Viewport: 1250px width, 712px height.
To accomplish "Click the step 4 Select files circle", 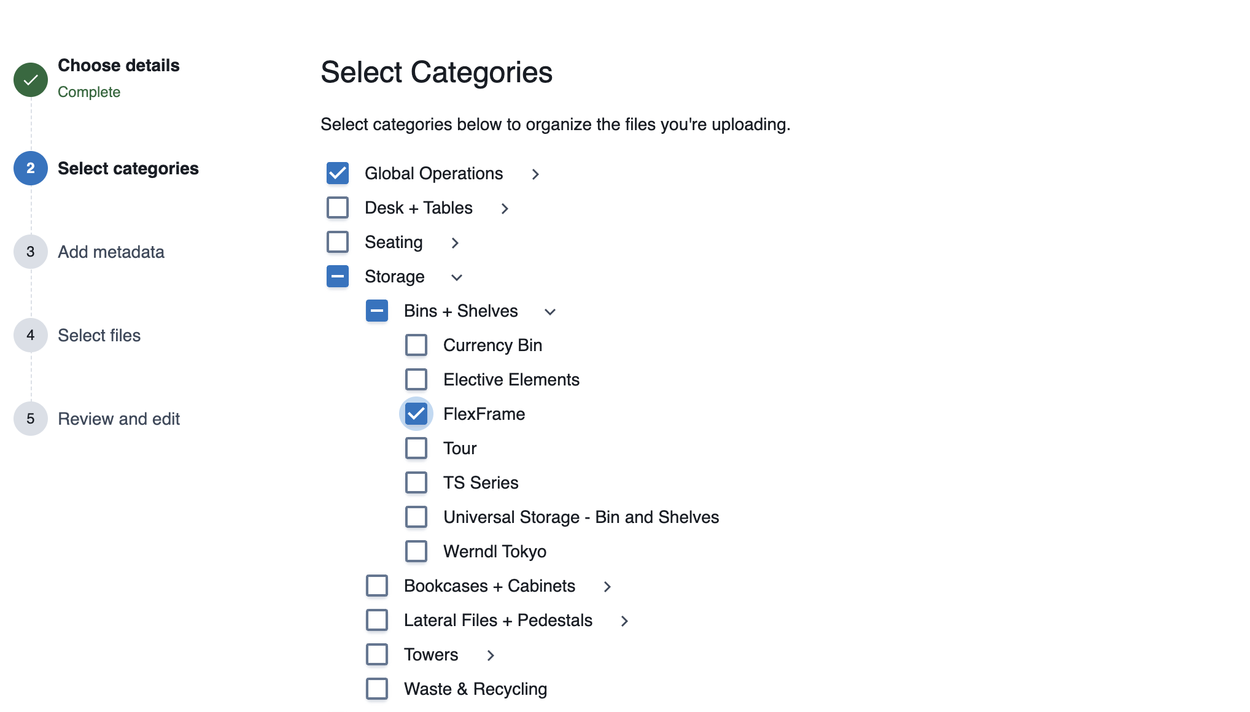I will [x=29, y=335].
